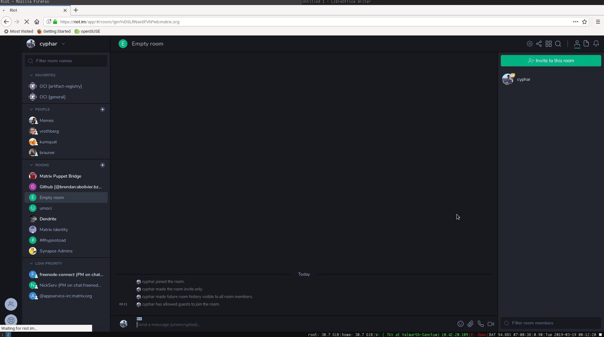Toggle the Markdown indicator above composer

pos(139,319)
